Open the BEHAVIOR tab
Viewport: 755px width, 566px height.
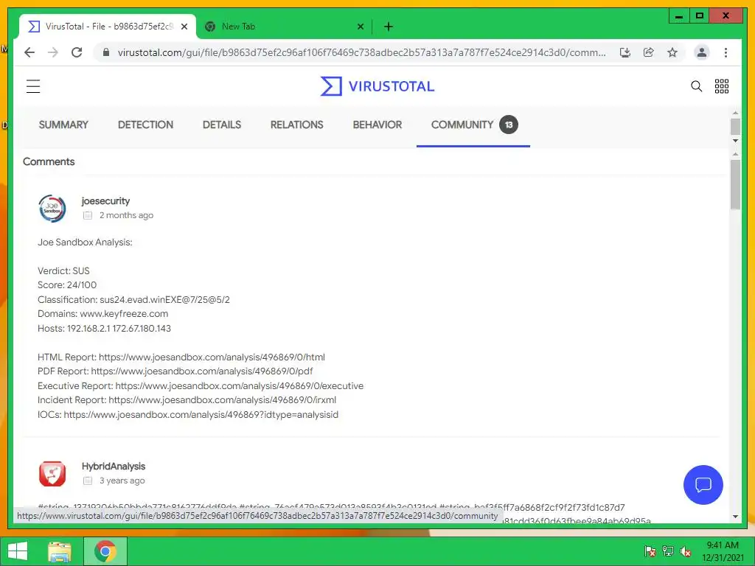click(x=377, y=125)
